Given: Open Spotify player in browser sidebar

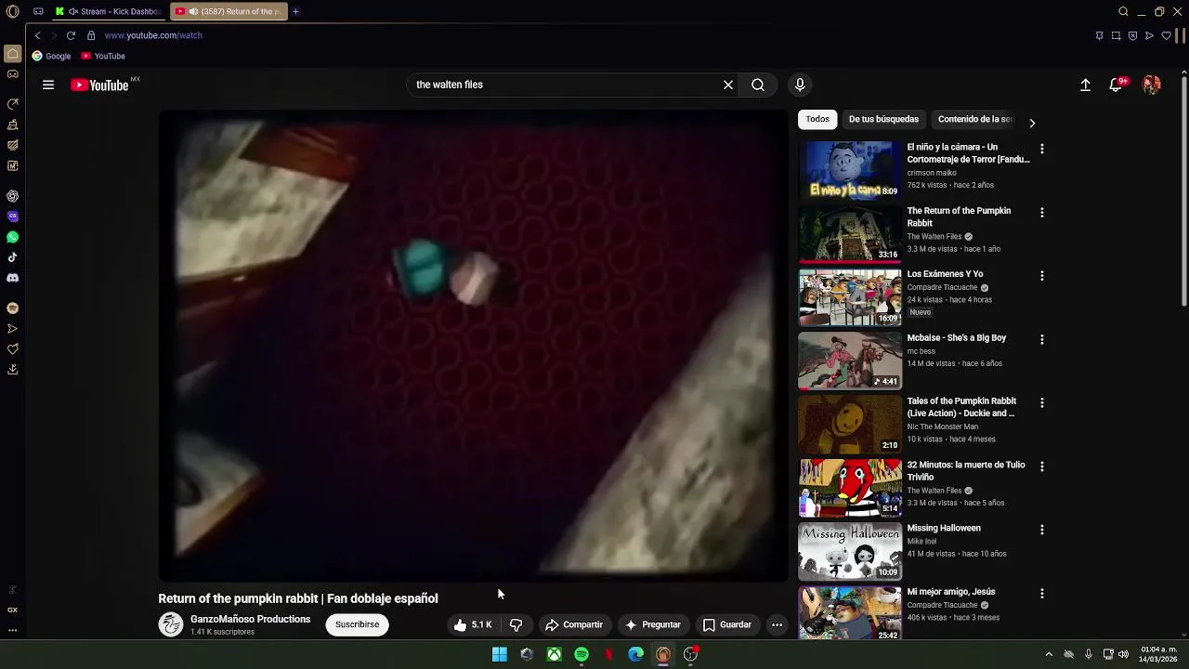Looking at the screenshot, I should pyautogui.click(x=13, y=308).
